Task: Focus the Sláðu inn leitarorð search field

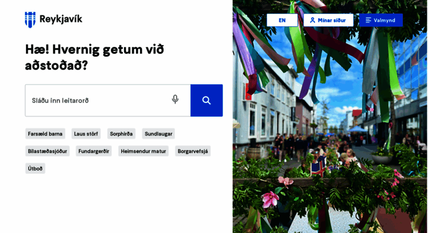Action: (108, 100)
